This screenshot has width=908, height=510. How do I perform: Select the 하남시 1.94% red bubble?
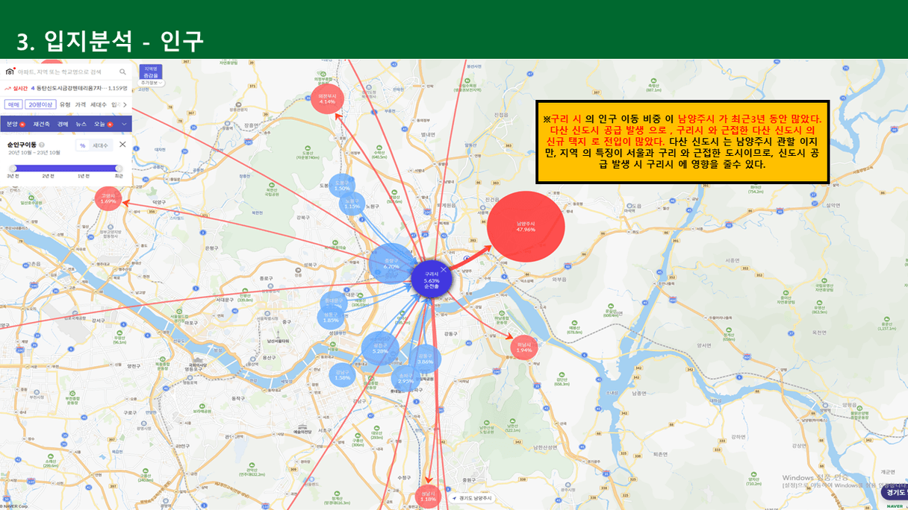point(523,347)
